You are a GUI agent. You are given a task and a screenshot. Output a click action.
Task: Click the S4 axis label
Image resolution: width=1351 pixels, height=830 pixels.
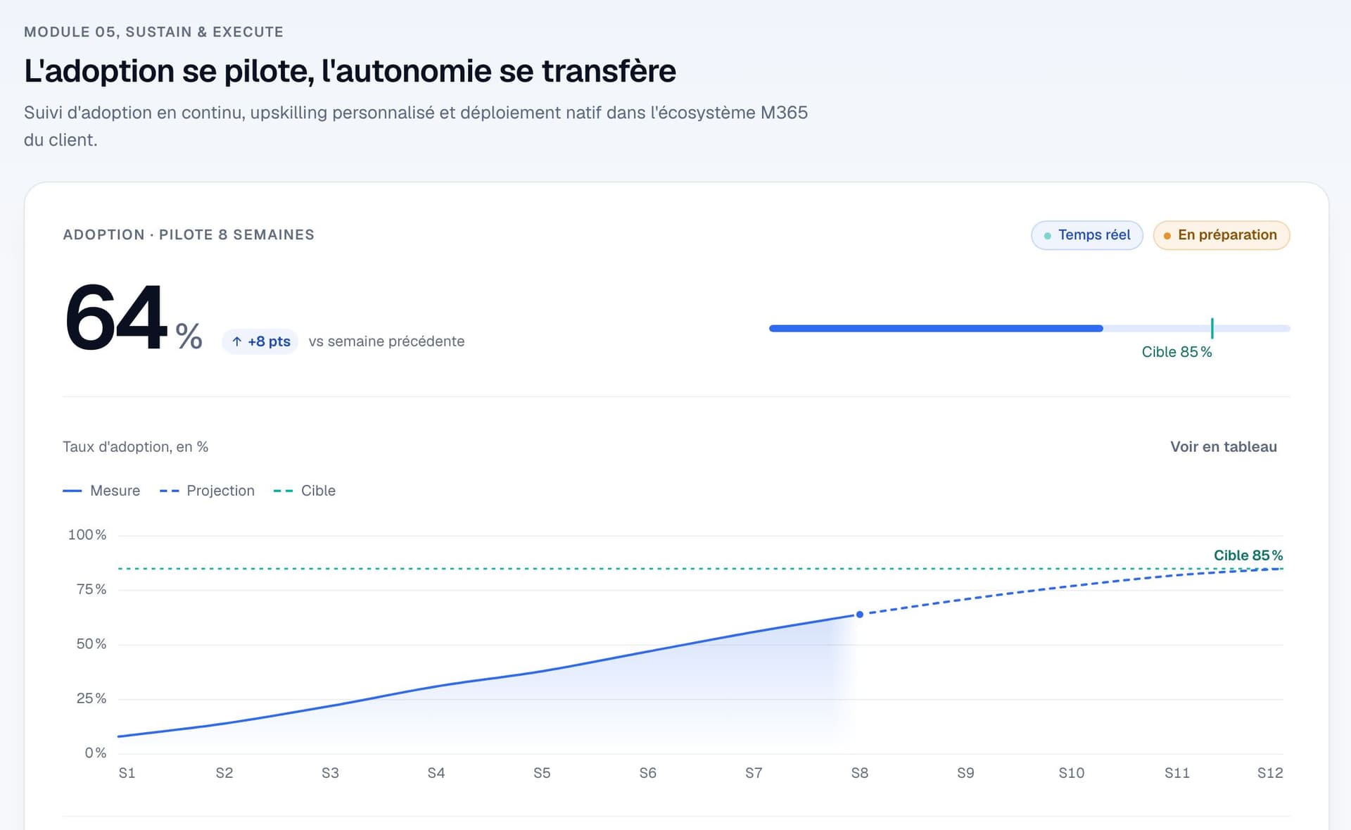(436, 773)
